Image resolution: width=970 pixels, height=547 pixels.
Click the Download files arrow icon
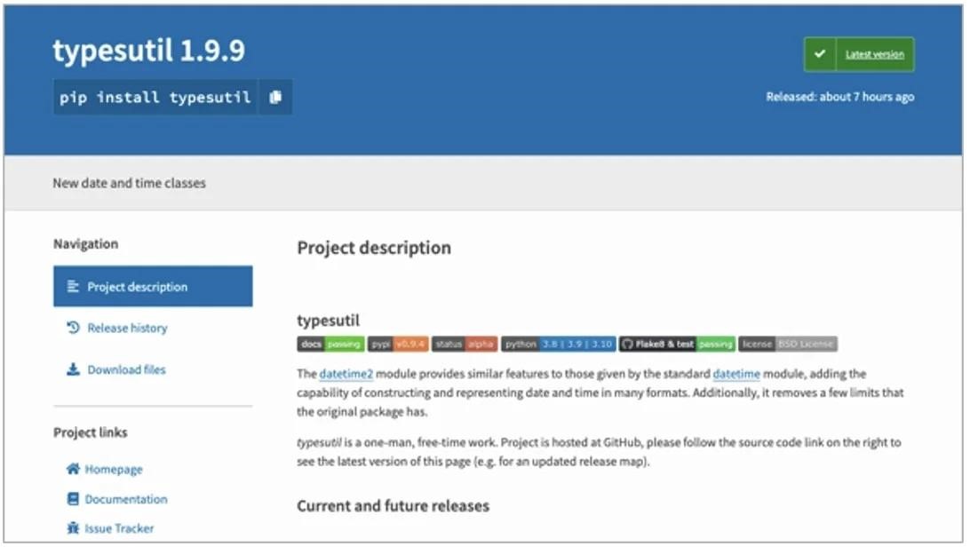(x=73, y=369)
